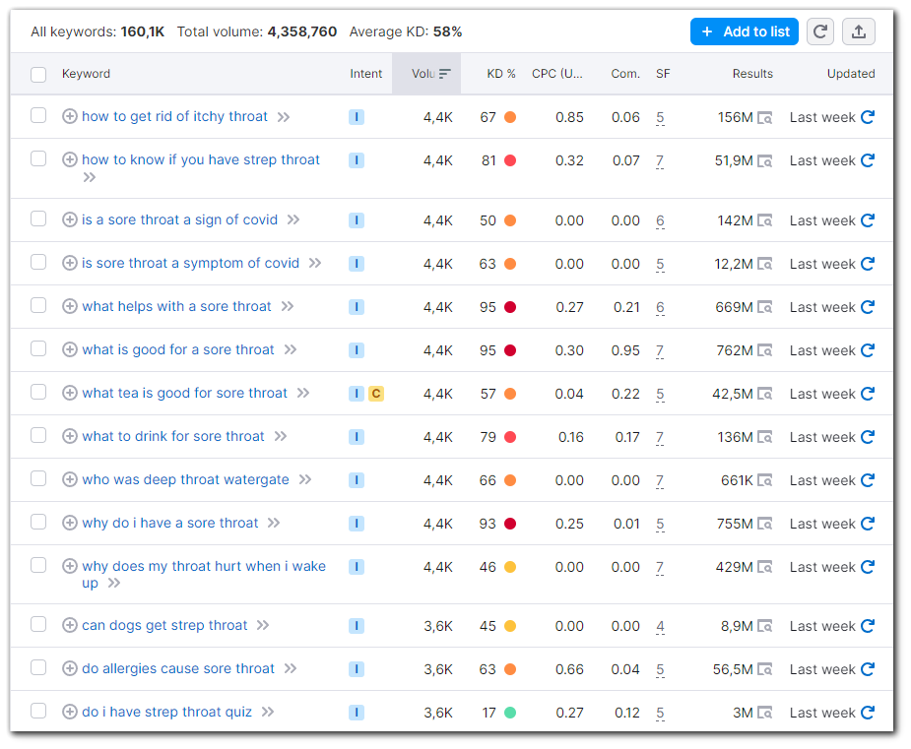Click the yellow KD dot for value 45
911x749 pixels.
[510, 626]
